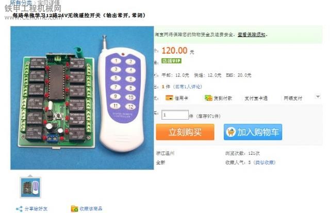The height and width of the screenshot is (213, 330).
Task: Expand payment methods dropdown arrow
Action: coord(318,96)
